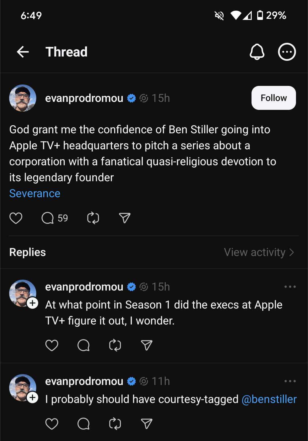
Task: Tap the plus badge on first reply avatar
Action: tap(33, 303)
